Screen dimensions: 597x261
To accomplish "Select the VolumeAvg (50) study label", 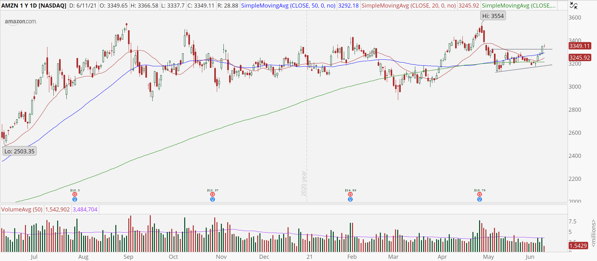I will (22, 210).
